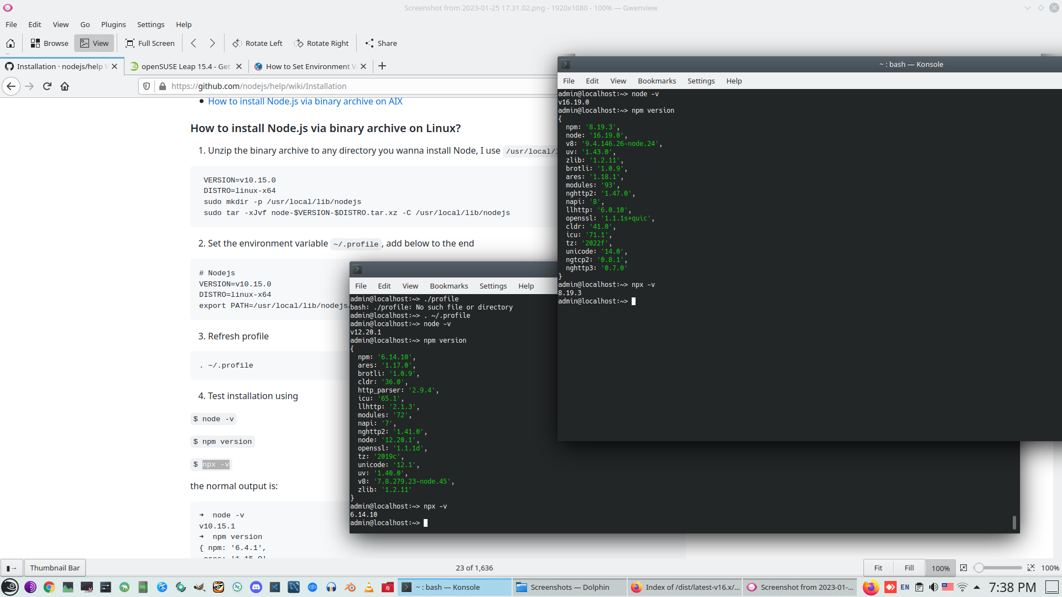Open VLC from the taskbar
The height and width of the screenshot is (597, 1062).
[369, 587]
